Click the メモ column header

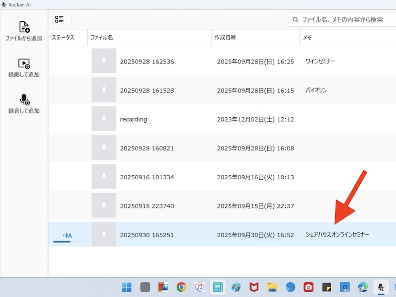[x=307, y=38]
